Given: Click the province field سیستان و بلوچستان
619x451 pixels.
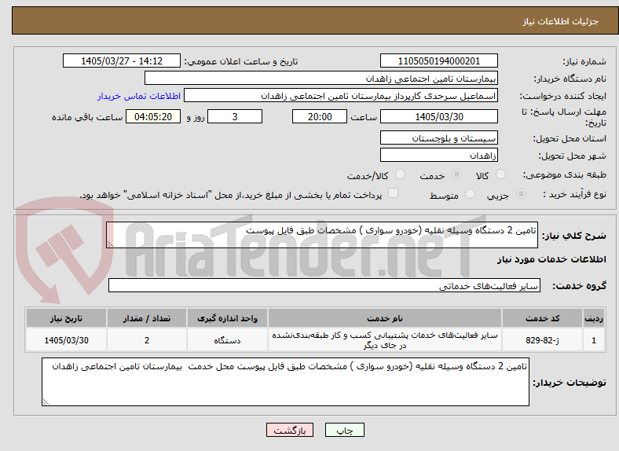Looking at the screenshot, I should pos(438,137).
